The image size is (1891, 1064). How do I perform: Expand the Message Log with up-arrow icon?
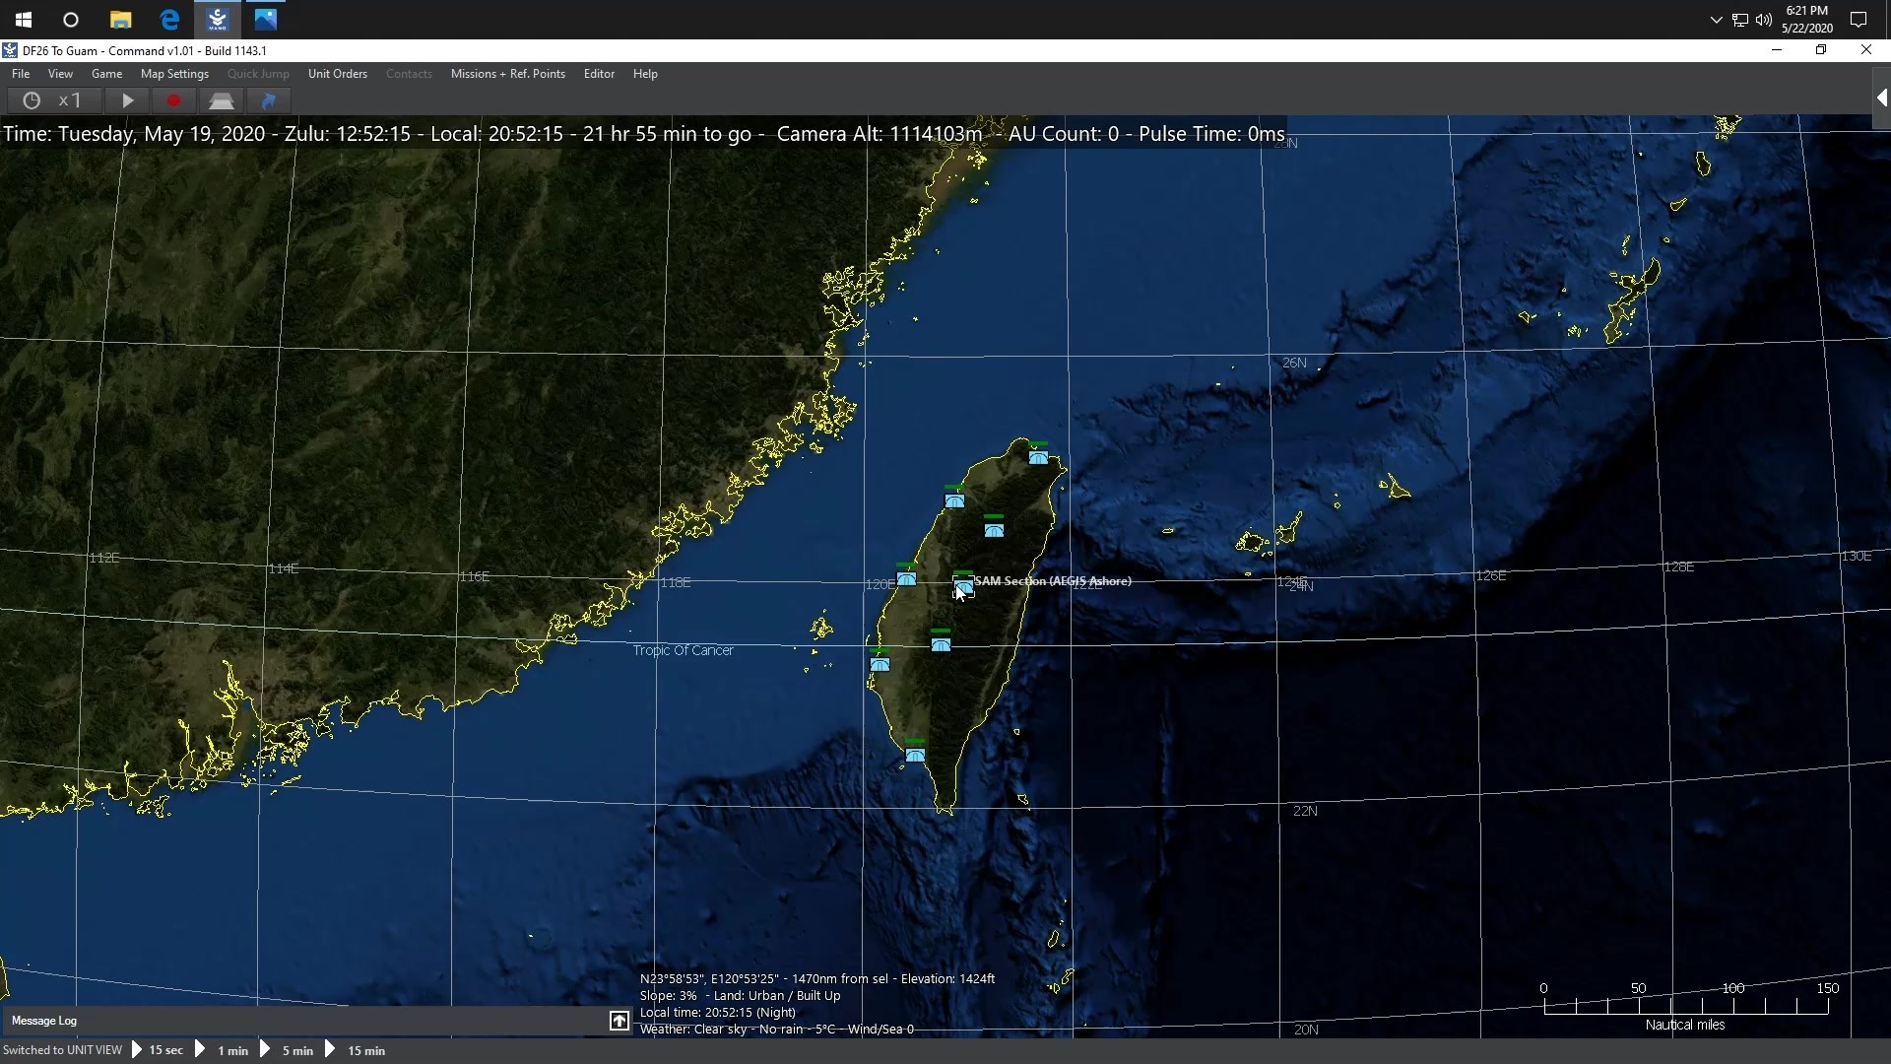pyautogui.click(x=619, y=1021)
